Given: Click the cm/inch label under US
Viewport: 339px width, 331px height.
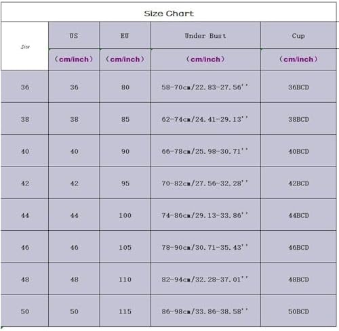Looking at the screenshot, I should (x=74, y=60).
